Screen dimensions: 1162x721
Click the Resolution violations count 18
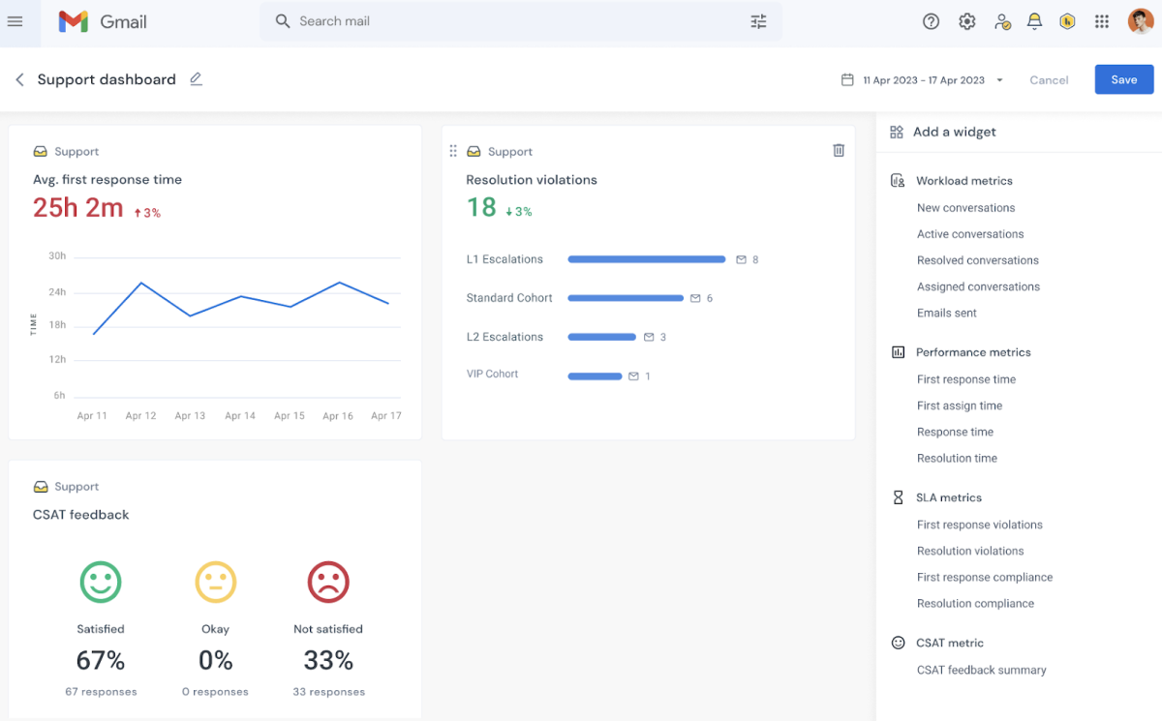pos(481,207)
